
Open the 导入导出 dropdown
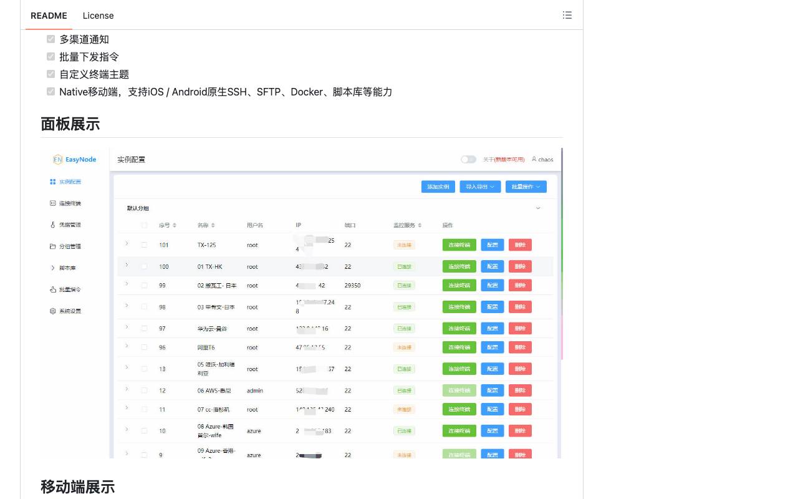tap(480, 187)
